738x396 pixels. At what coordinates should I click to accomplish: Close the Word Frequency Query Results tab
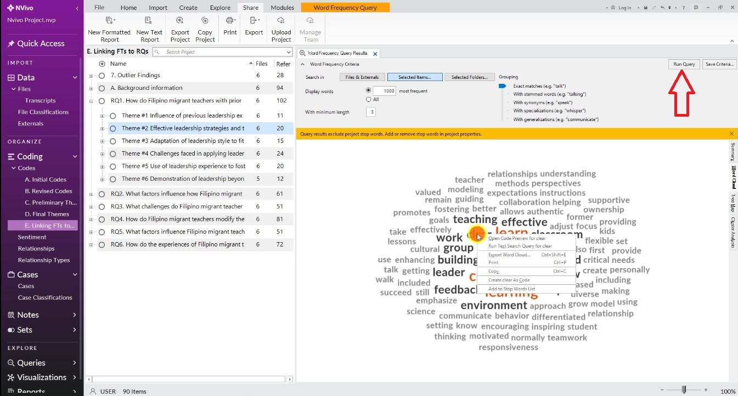(375, 54)
